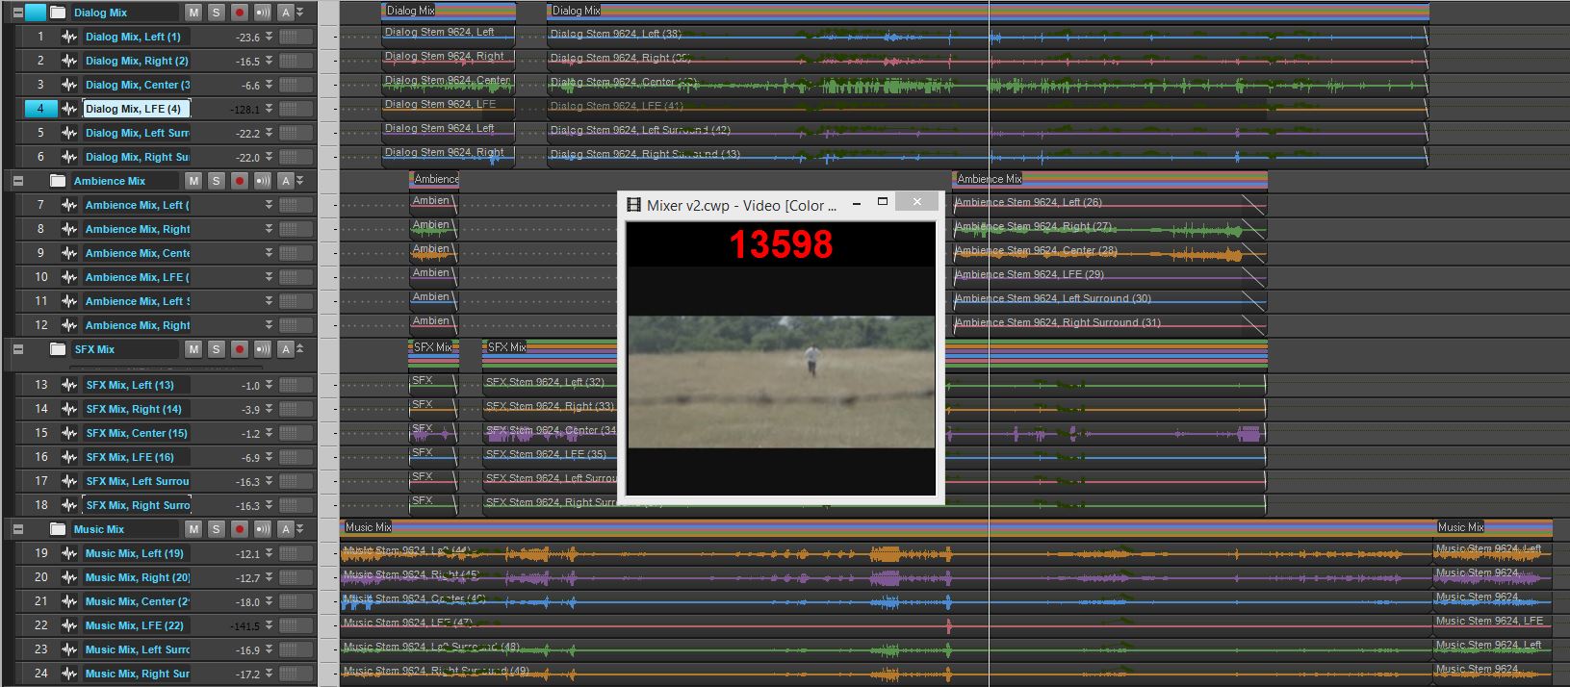Select the Music Mix, Center track
This screenshot has height=687, width=1570.
coord(137,601)
